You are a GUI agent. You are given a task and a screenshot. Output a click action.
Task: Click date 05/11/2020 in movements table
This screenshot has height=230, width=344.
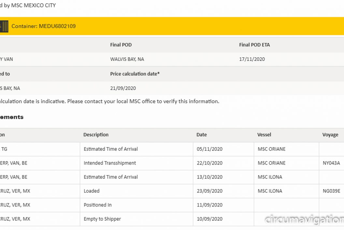coord(209,149)
